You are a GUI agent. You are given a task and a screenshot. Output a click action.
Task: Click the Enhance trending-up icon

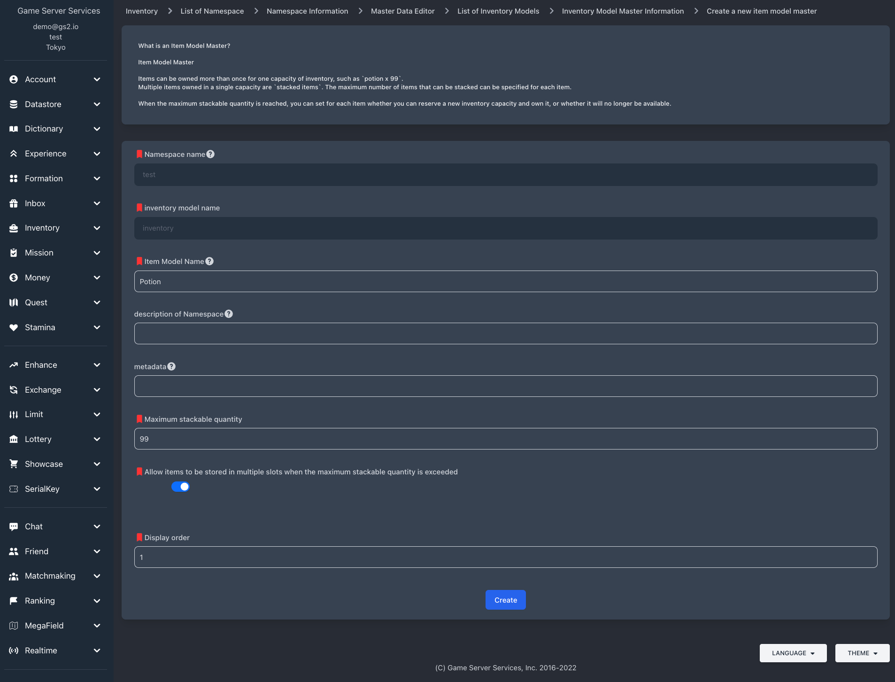[14, 365]
